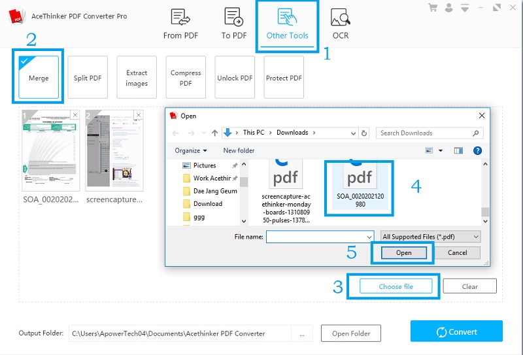
Task: Open the user account icon
Action: (x=449, y=8)
